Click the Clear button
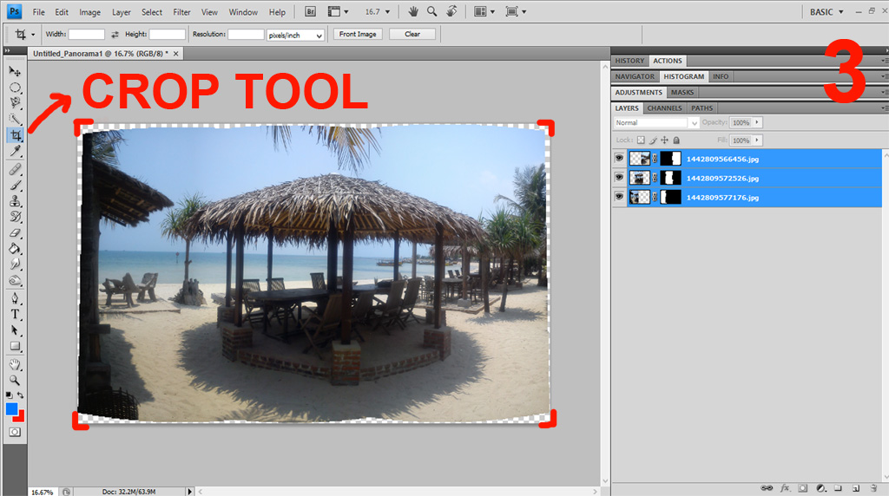The image size is (889, 496). coord(412,35)
